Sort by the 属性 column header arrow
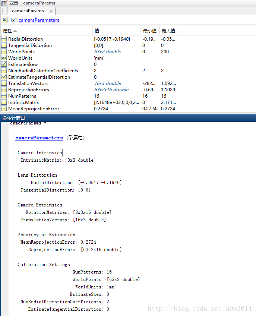Viewport: 256px width, 316px height. pos(15,31)
